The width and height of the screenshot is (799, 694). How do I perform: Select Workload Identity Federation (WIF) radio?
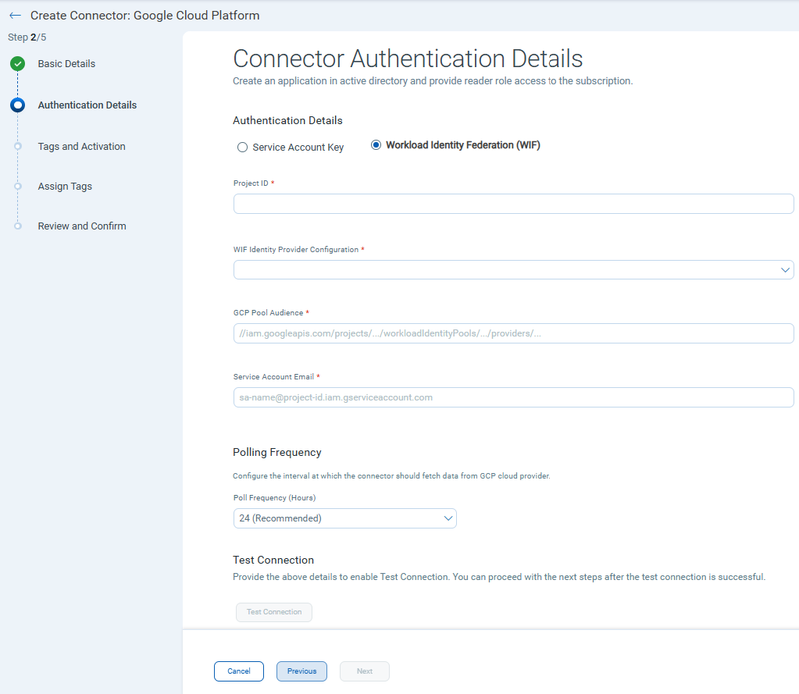click(x=376, y=145)
